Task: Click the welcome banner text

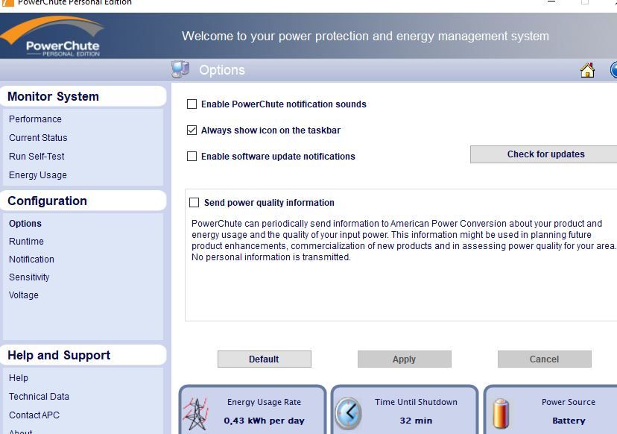Action: 365,37
